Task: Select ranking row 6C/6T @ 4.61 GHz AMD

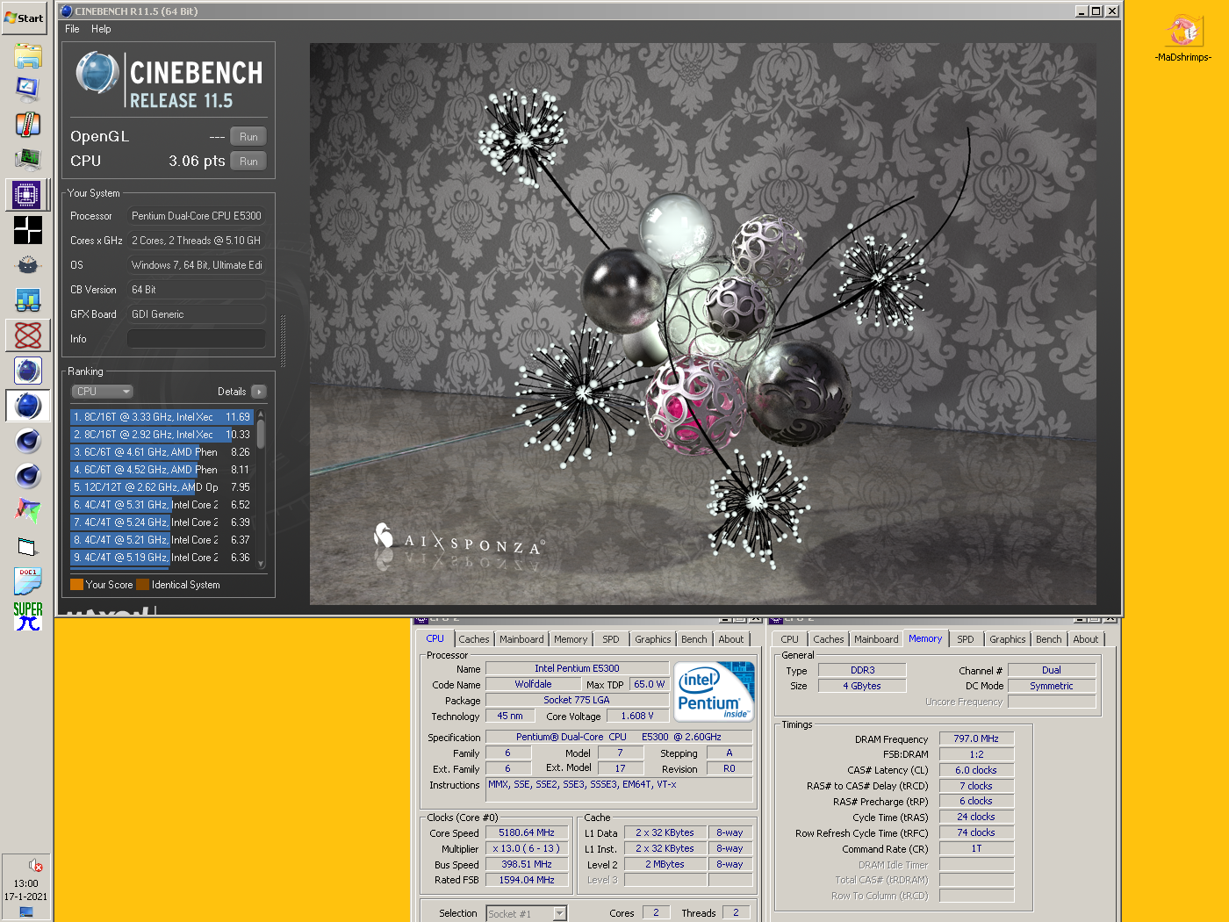Action: (162, 452)
